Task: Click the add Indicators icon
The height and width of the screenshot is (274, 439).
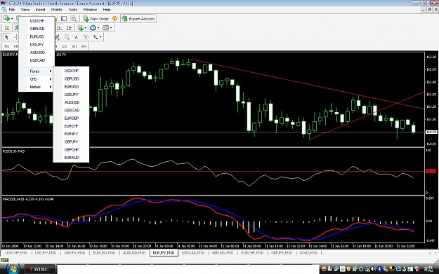Action: [x=80, y=27]
